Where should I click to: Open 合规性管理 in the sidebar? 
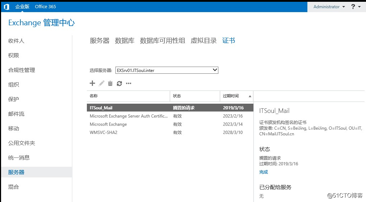[22, 70]
